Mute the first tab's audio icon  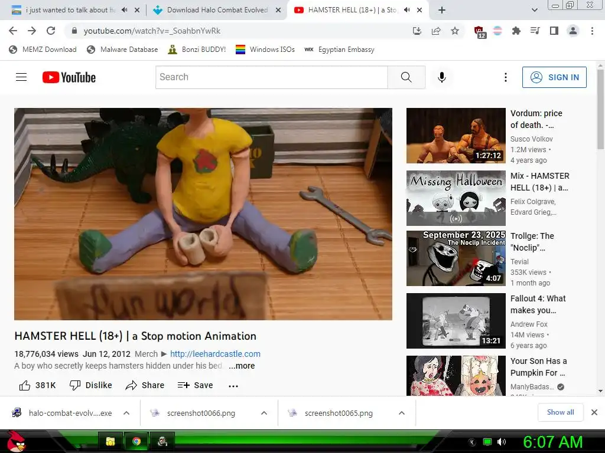(x=124, y=10)
